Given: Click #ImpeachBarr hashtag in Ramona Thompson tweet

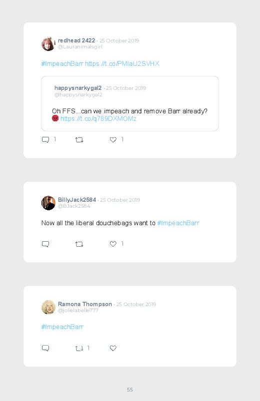Looking at the screenshot, I should coord(62,327).
